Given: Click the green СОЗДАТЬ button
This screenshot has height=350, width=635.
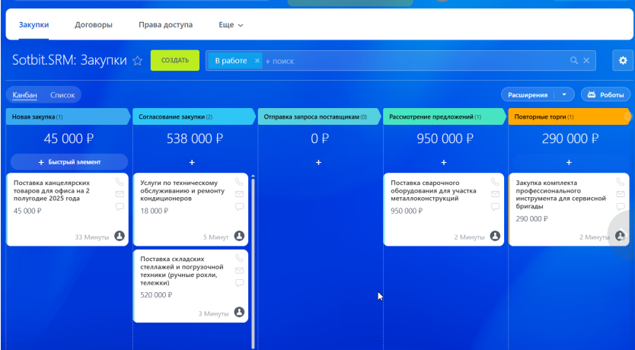Looking at the screenshot, I should click(175, 60).
